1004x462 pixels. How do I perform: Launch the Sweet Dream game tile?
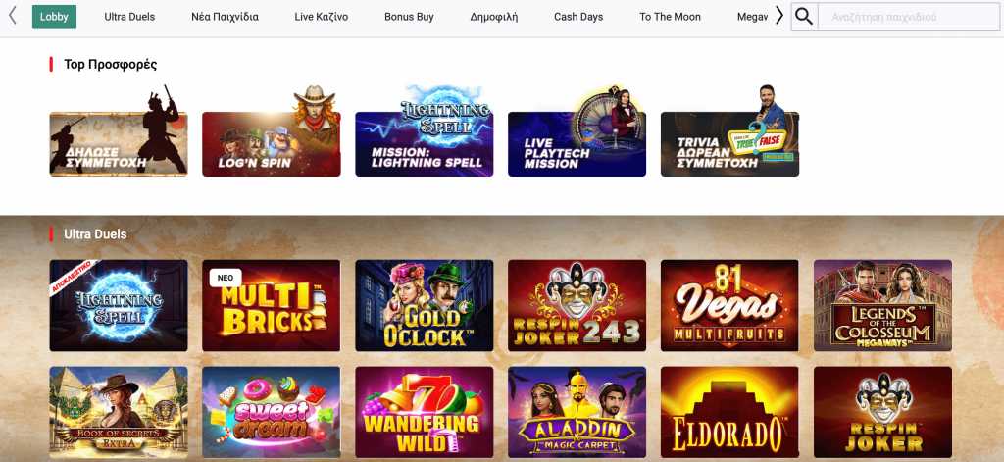[272, 413]
